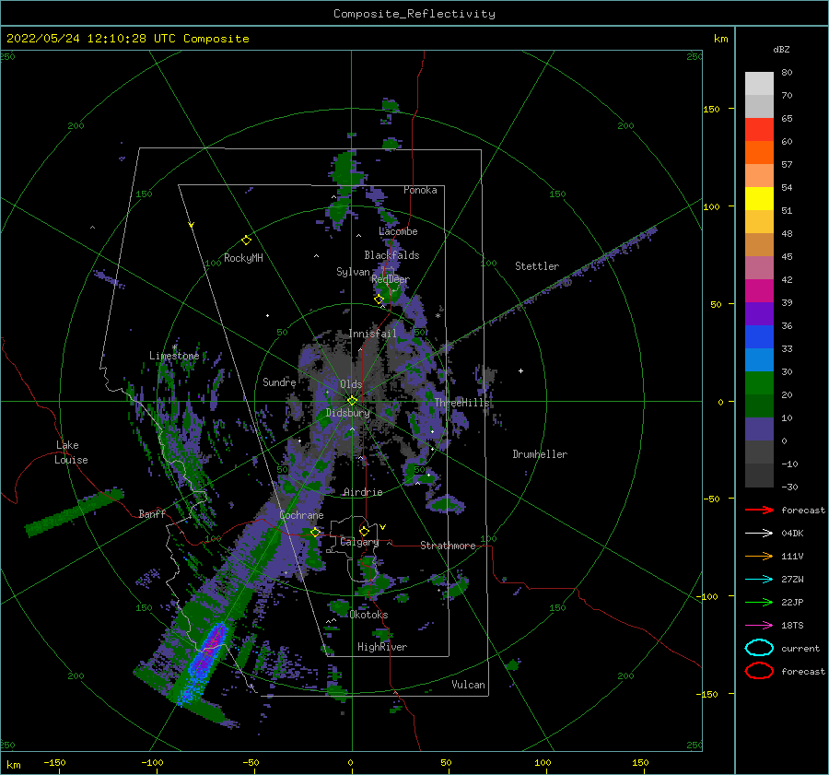Click the red forecast arrow legend icon
The image size is (829, 775).
point(759,510)
